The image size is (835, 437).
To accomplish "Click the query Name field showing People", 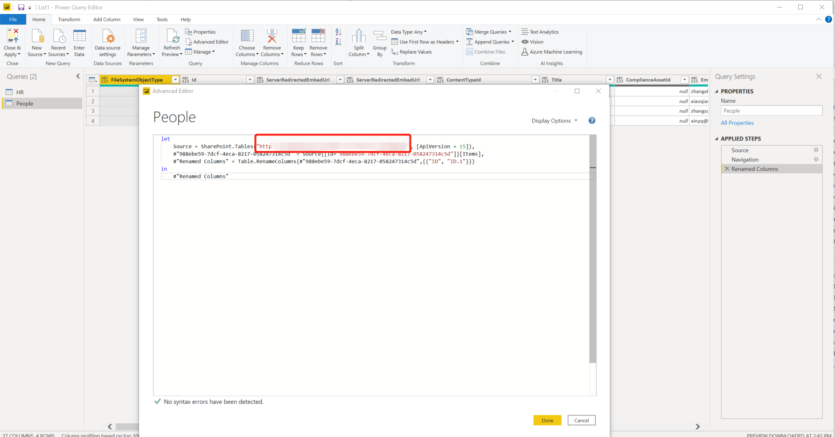I will click(x=771, y=110).
